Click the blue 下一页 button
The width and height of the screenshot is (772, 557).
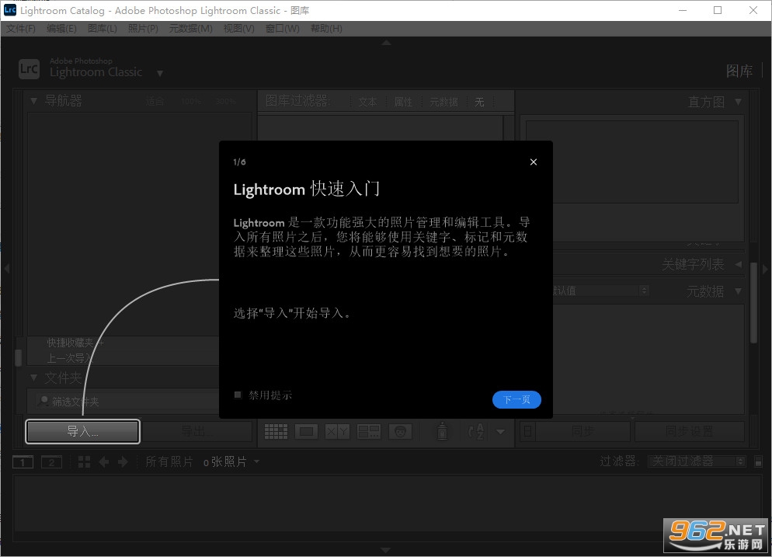tap(516, 399)
